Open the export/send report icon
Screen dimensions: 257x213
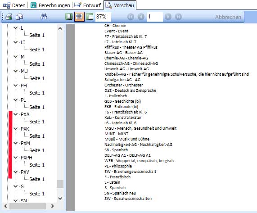[x=19, y=17]
